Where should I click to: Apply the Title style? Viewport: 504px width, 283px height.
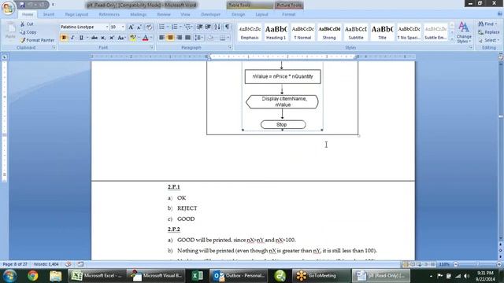pos(382,31)
